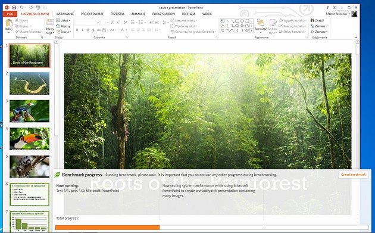Start slideshow from quick access toolbar icon
This screenshot has height=233, width=375.
pyautogui.click(x=38, y=8)
